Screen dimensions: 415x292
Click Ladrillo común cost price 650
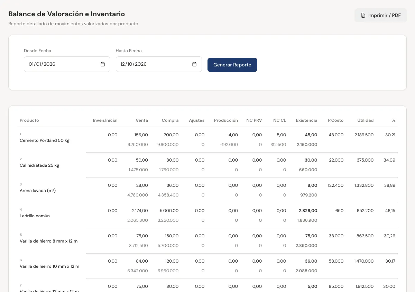(x=339, y=211)
